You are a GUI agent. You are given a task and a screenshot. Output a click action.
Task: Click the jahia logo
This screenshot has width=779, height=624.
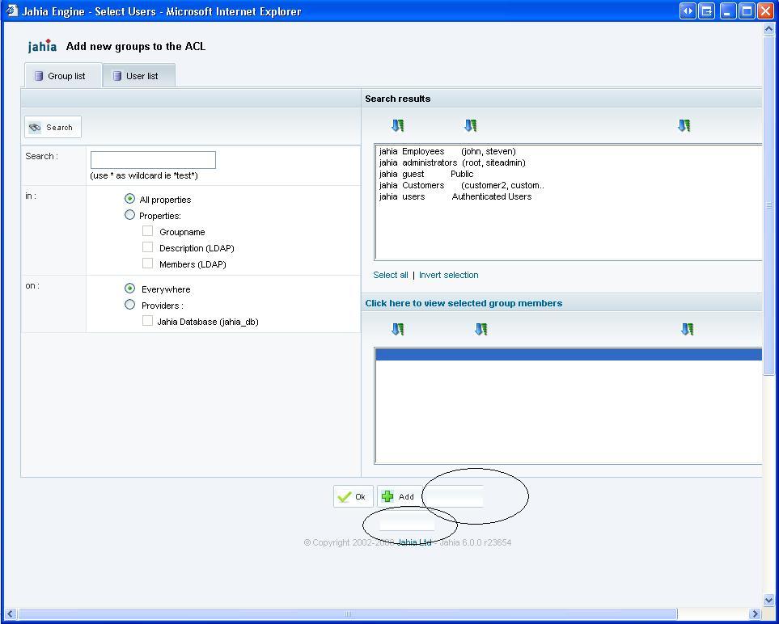tap(42, 46)
